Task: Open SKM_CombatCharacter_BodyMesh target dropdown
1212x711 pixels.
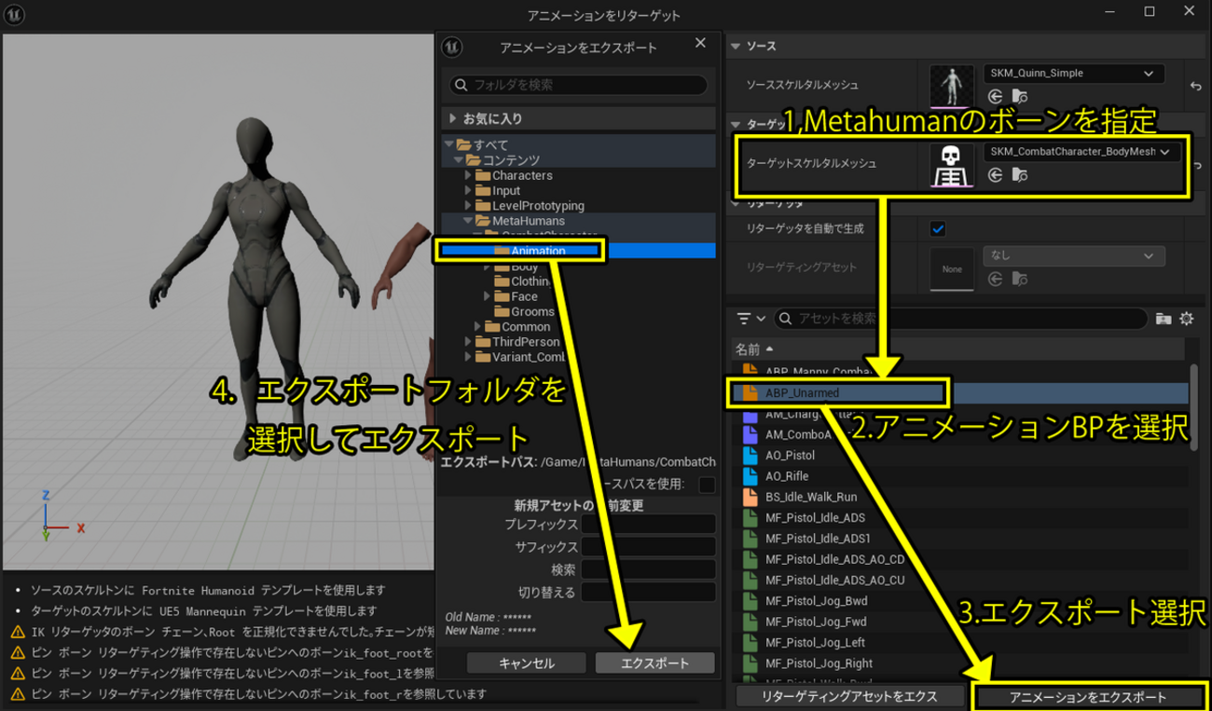Action: 1081,152
